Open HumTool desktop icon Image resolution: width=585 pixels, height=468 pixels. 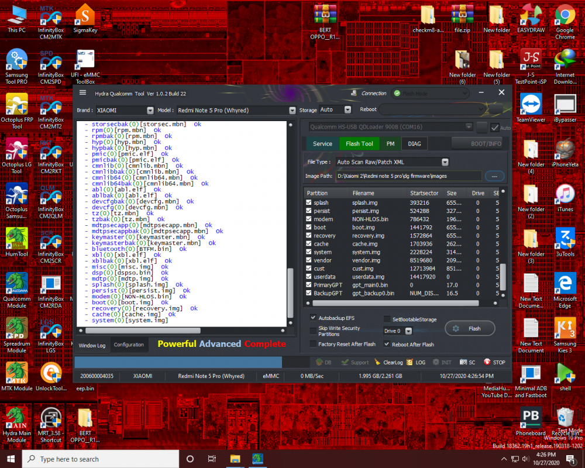click(x=16, y=242)
